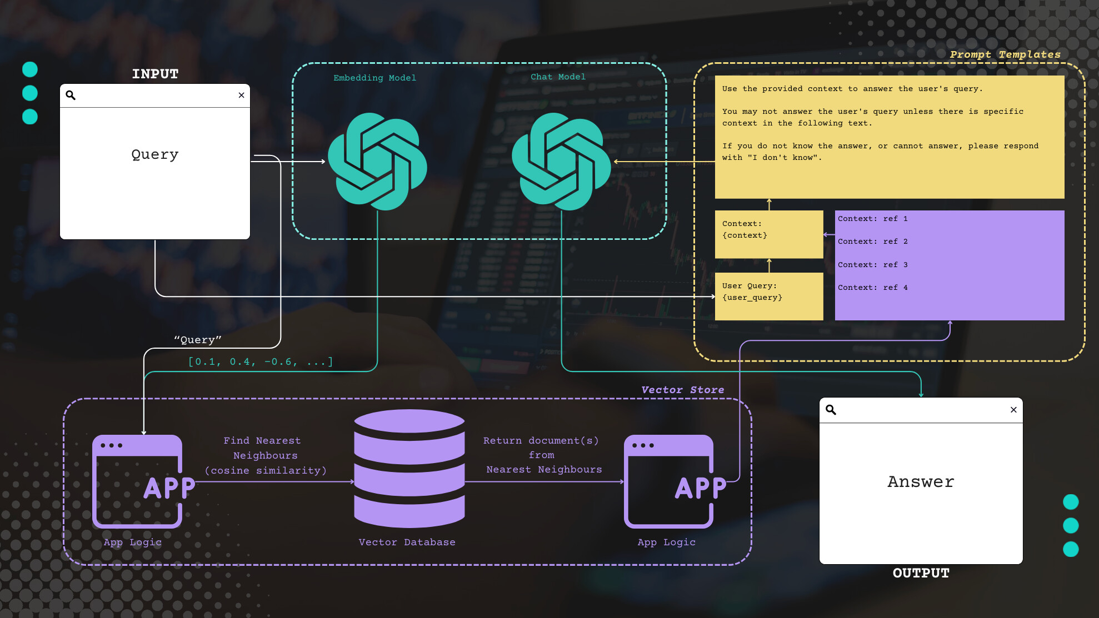Click the yellow prompt instructions text block
The image size is (1099, 618).
coord(889,137)
